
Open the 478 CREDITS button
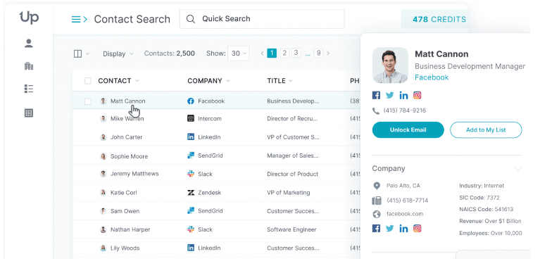(x=434, y=19)
